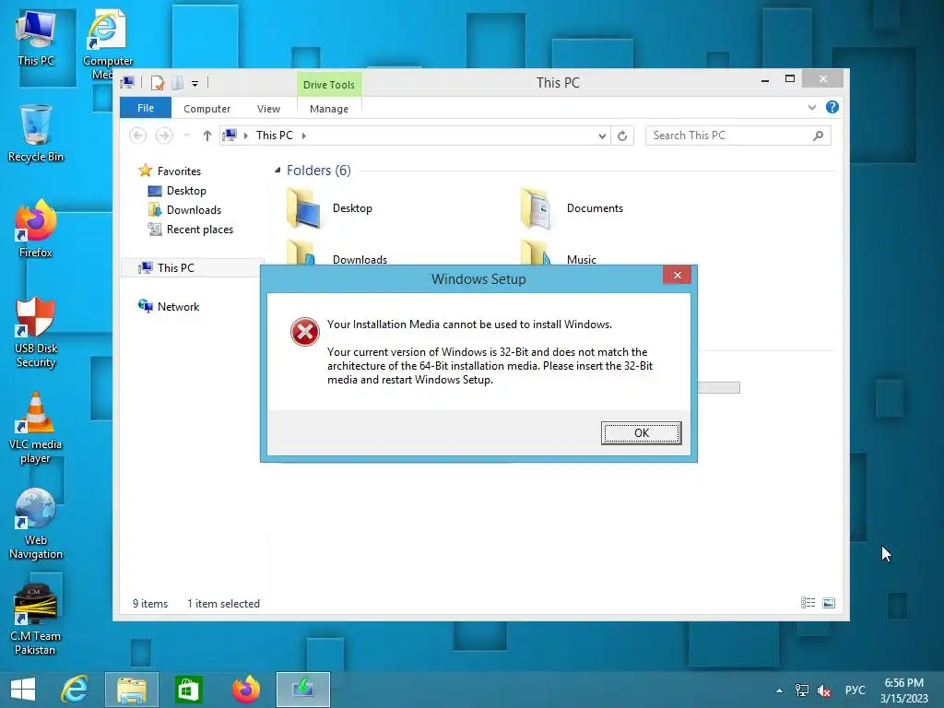Click the drive capacity bar behind dialog
The image size is (944, 708).
click(719, 388)
